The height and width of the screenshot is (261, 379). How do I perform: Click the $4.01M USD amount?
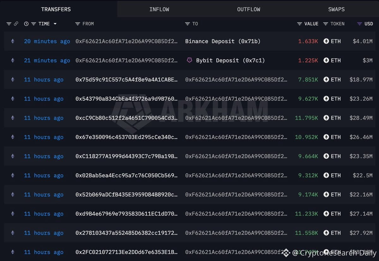pyautogui.click(x=363, y=41)
